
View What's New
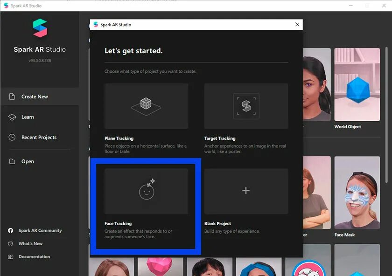30,243
